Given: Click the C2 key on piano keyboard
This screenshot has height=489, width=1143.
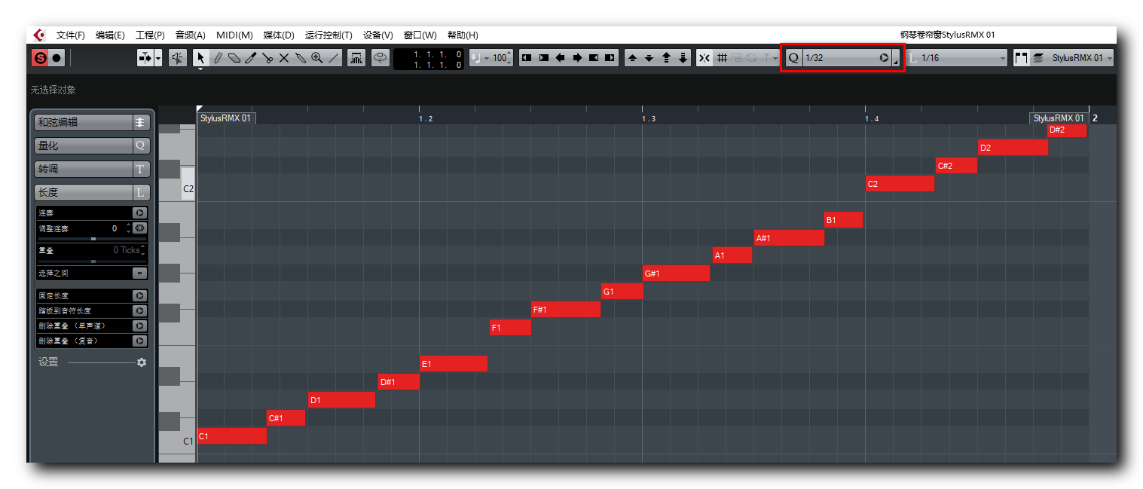Looking at the screenshot, I should [x=188, y=184].
